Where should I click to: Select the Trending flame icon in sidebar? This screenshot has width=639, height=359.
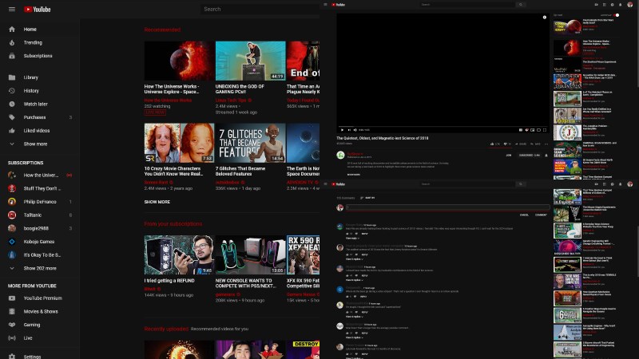(x=12, y=42)
